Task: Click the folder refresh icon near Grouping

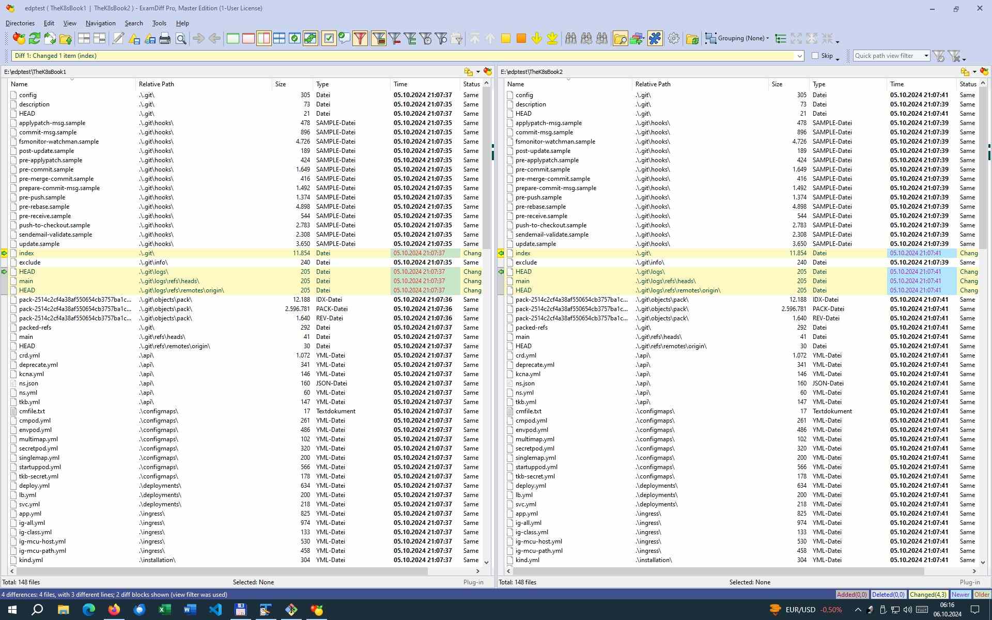Action: click(x=692, y=38)
